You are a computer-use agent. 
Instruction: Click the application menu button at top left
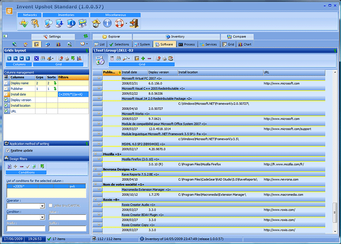(9, 10)
